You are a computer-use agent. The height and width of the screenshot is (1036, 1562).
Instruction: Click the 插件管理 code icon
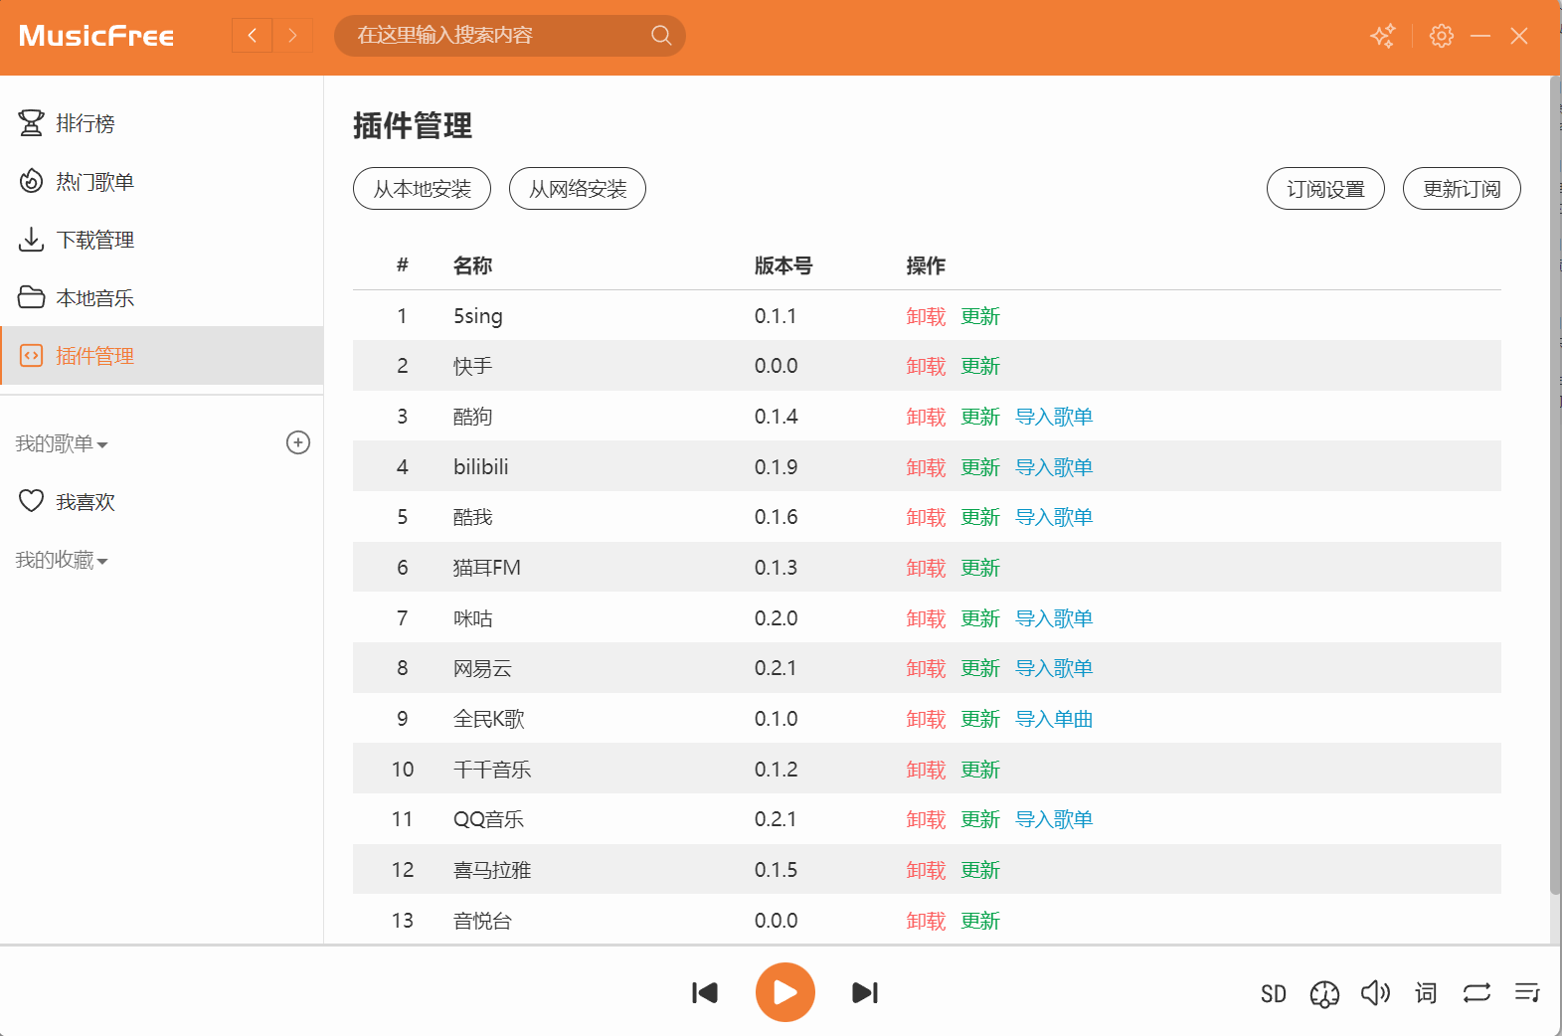coord(32,355)
